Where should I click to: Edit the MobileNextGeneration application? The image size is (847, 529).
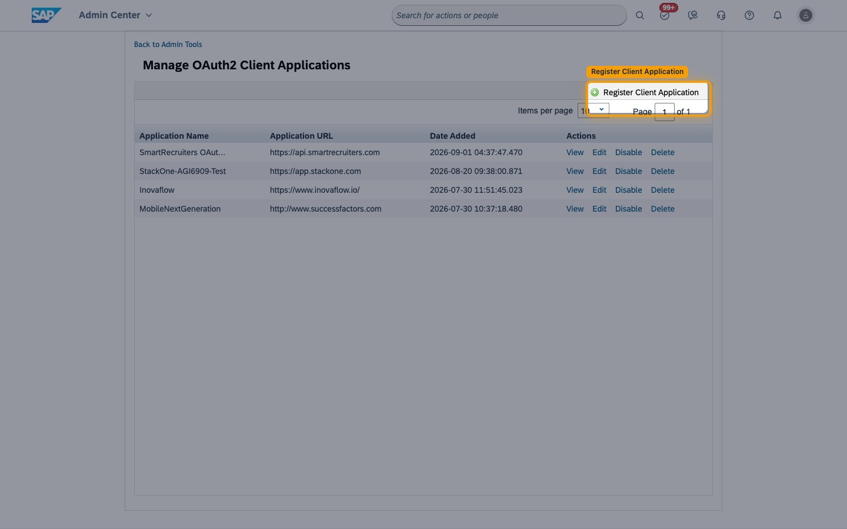coord(599,209)
